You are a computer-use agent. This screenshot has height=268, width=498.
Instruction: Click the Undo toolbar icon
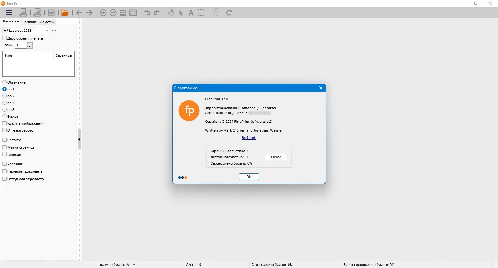click(147, 13)
